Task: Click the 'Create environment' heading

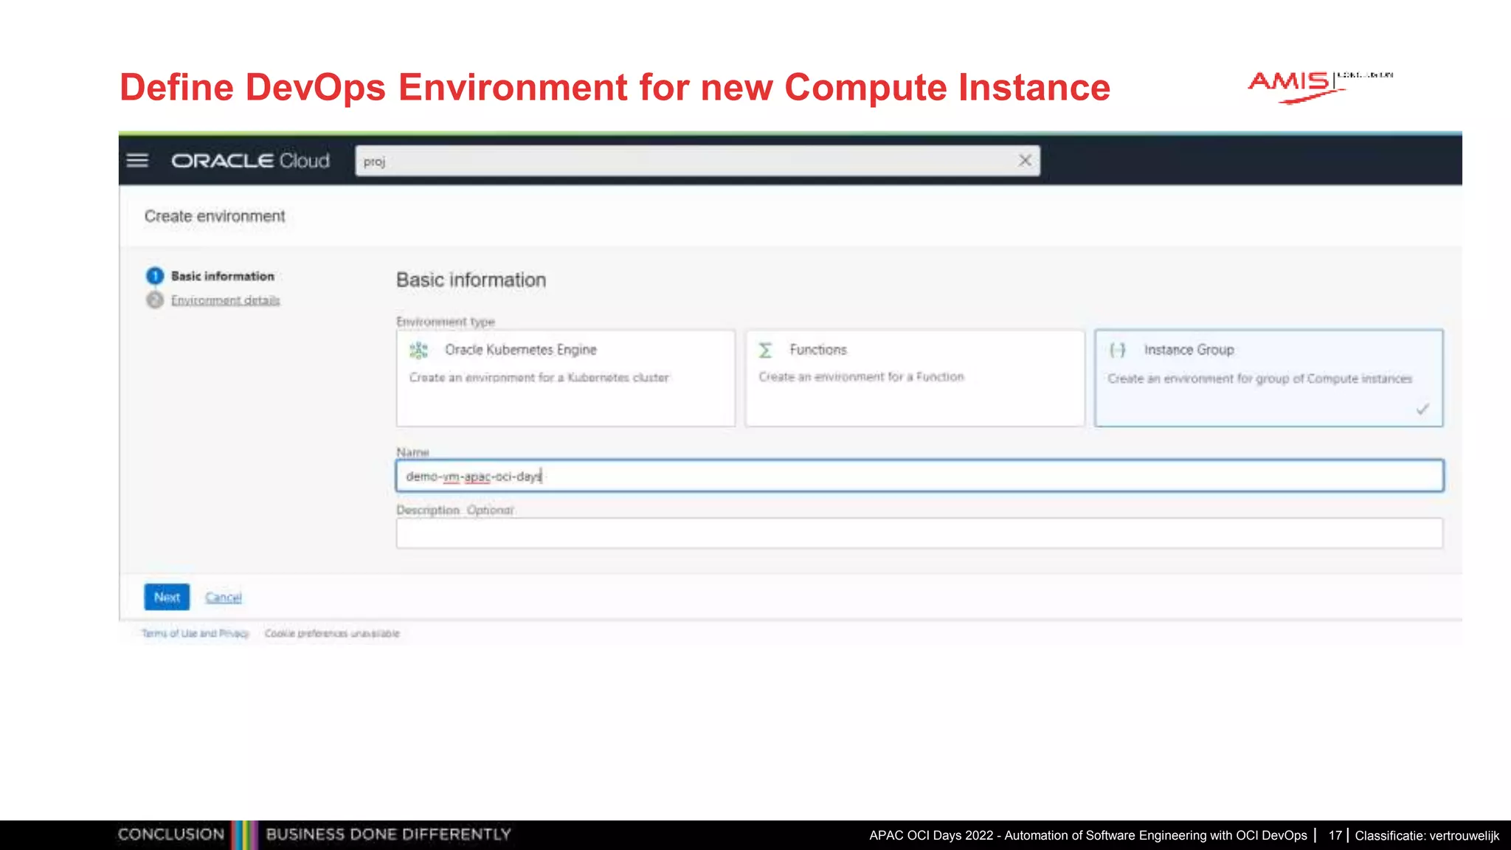Action: point(215,216)
